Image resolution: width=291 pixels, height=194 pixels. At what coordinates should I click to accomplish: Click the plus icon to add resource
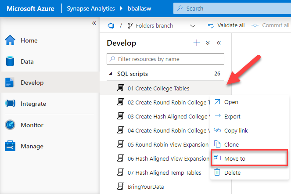pos(197,43)
